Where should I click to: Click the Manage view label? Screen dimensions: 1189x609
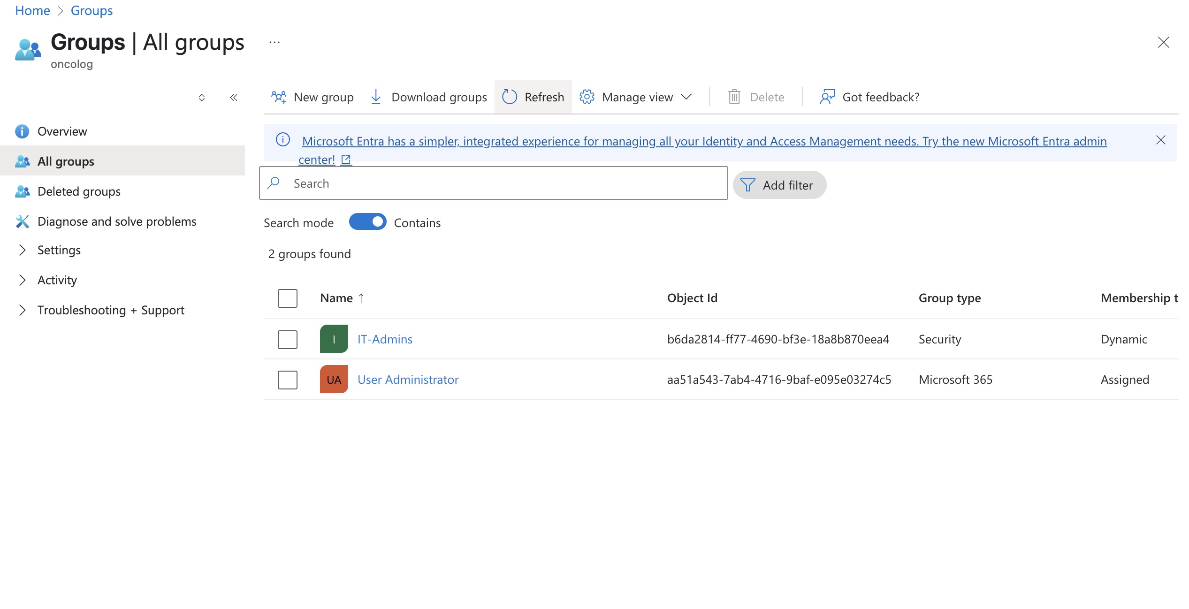click(637, 97)
